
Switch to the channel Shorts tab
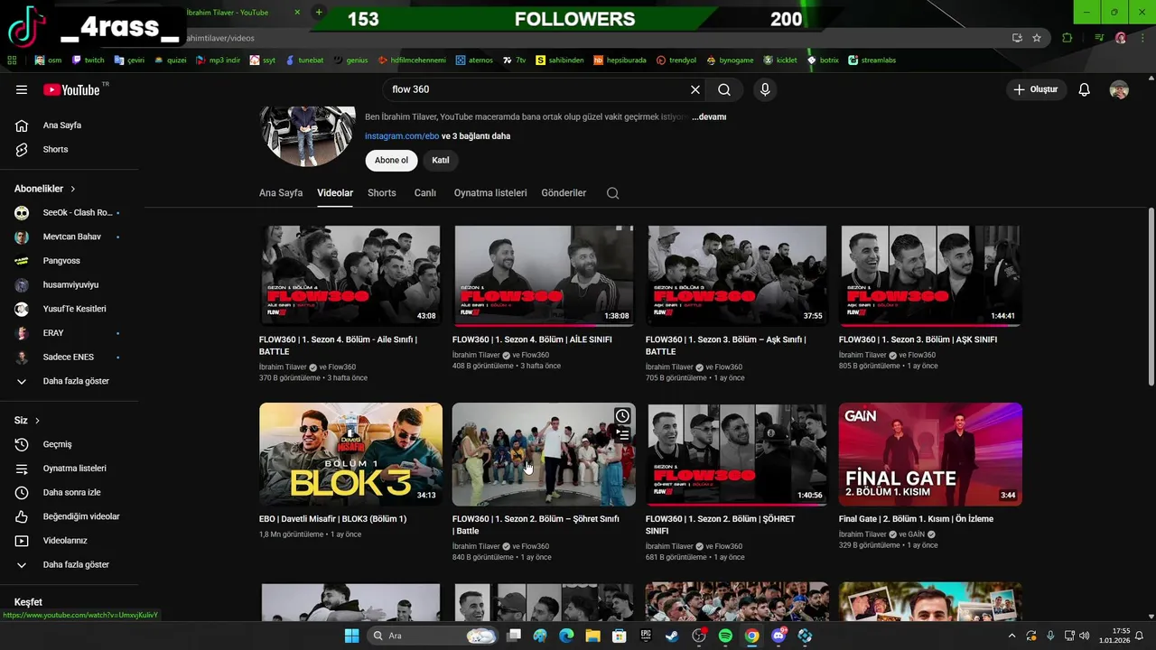[382, 193]
